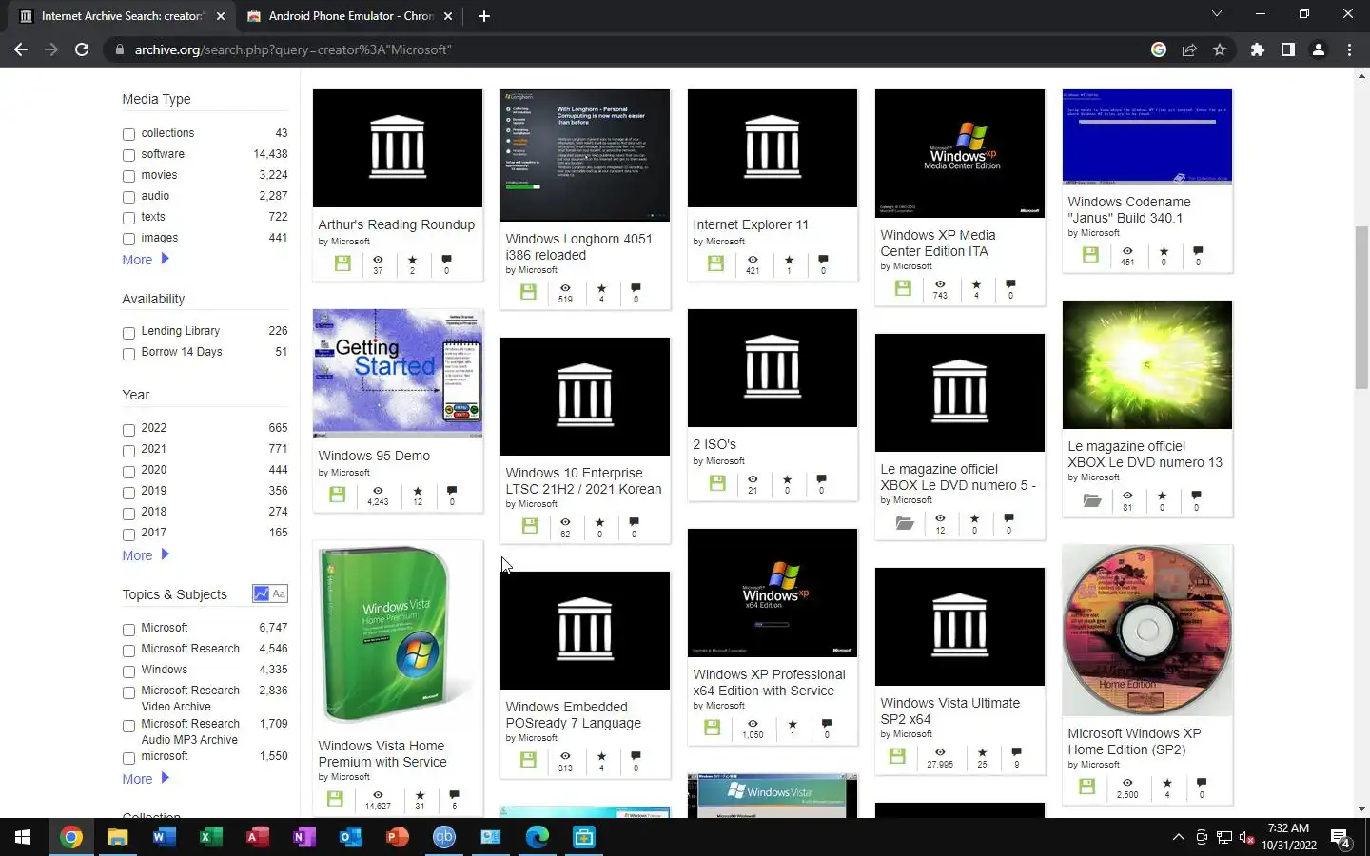Open the Windows XP Home Edition CD thumbnail
The width and height of the screenshot is (1370, 856).
coord(1147,631)
